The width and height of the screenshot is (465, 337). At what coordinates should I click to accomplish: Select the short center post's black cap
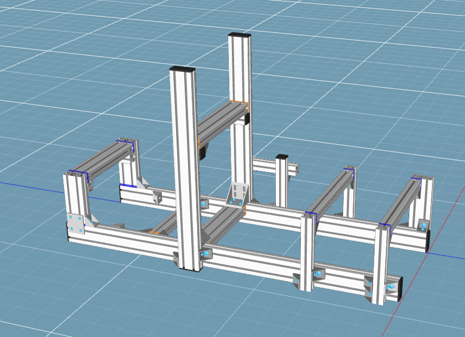[281, 157]
